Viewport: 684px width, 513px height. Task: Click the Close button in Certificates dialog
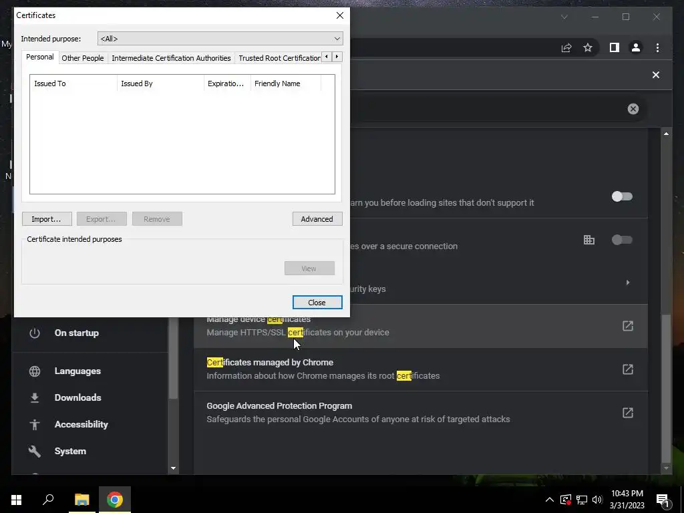[317, 303]
